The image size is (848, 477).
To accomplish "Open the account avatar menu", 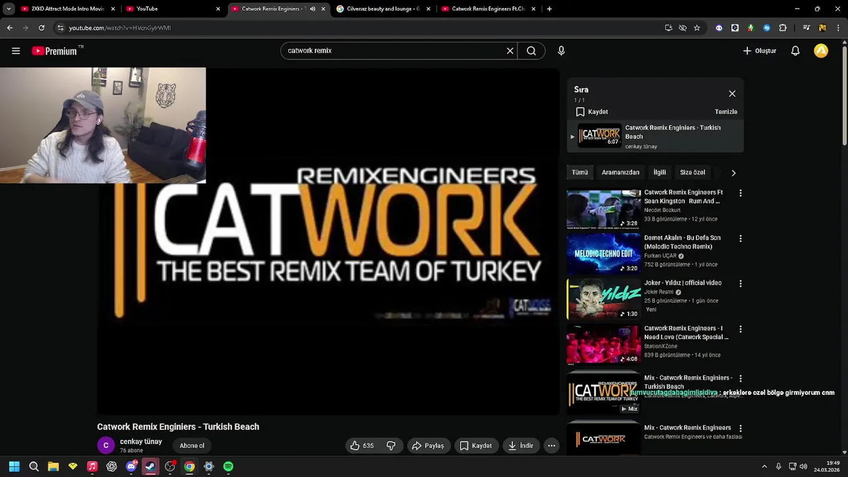I will pyautogui.click(x=821, y=51).
